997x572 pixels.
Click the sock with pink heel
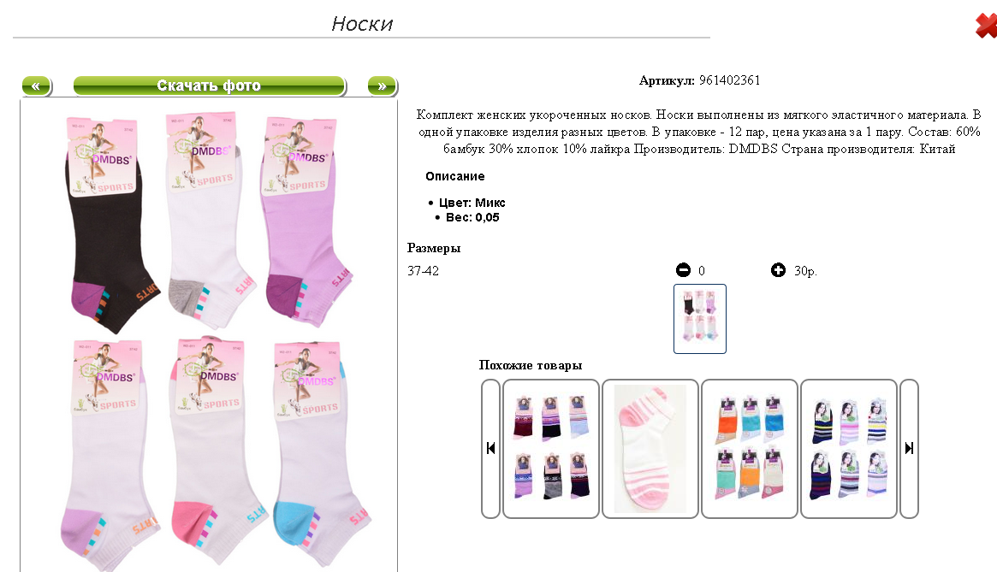(215, 451)
